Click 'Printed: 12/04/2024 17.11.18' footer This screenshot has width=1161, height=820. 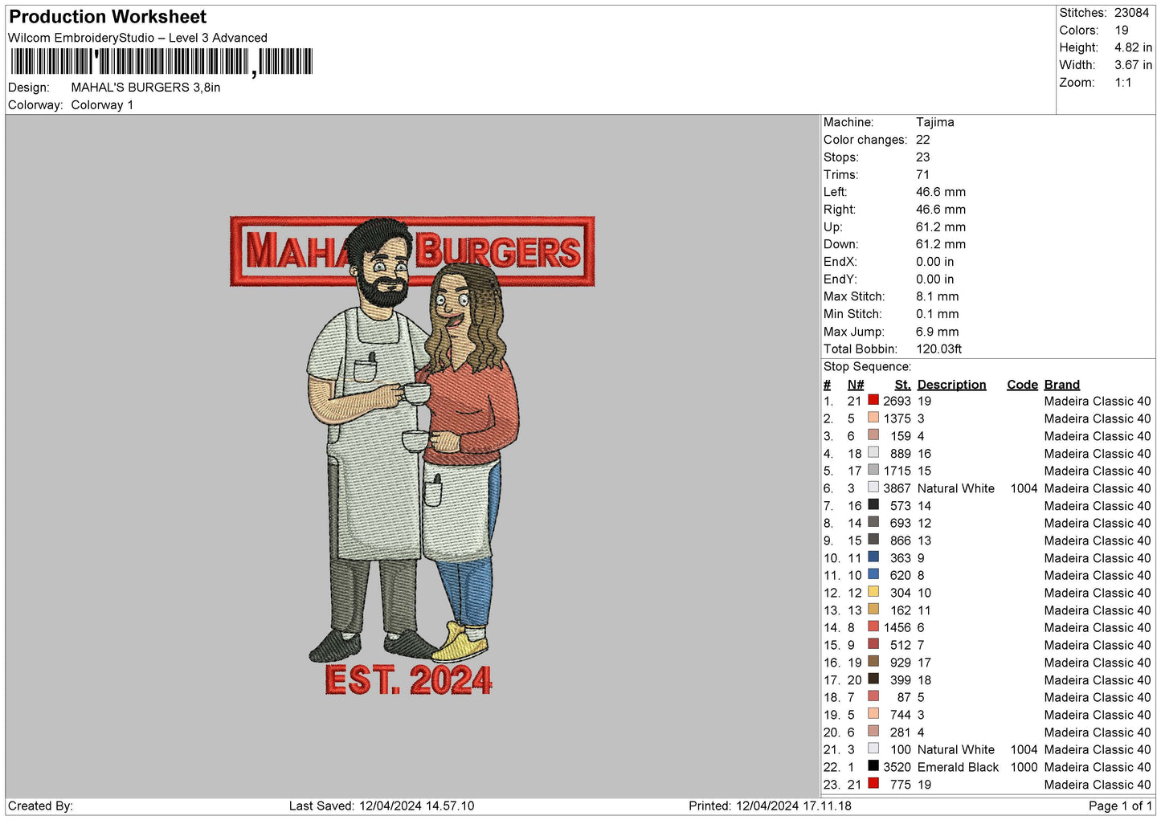tap(770, 806)
